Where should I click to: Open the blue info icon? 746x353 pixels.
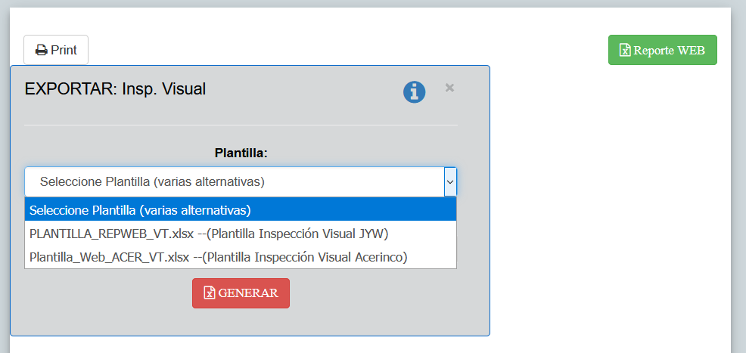[414, 91]
